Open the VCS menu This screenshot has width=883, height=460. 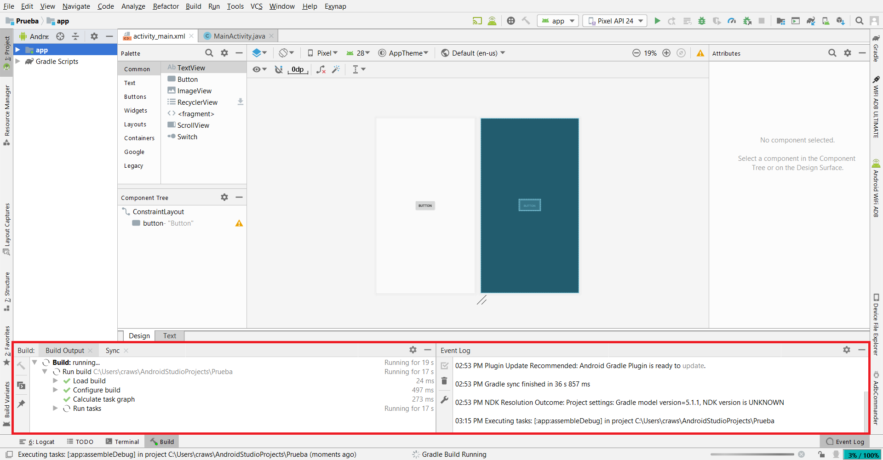(256, 6)
